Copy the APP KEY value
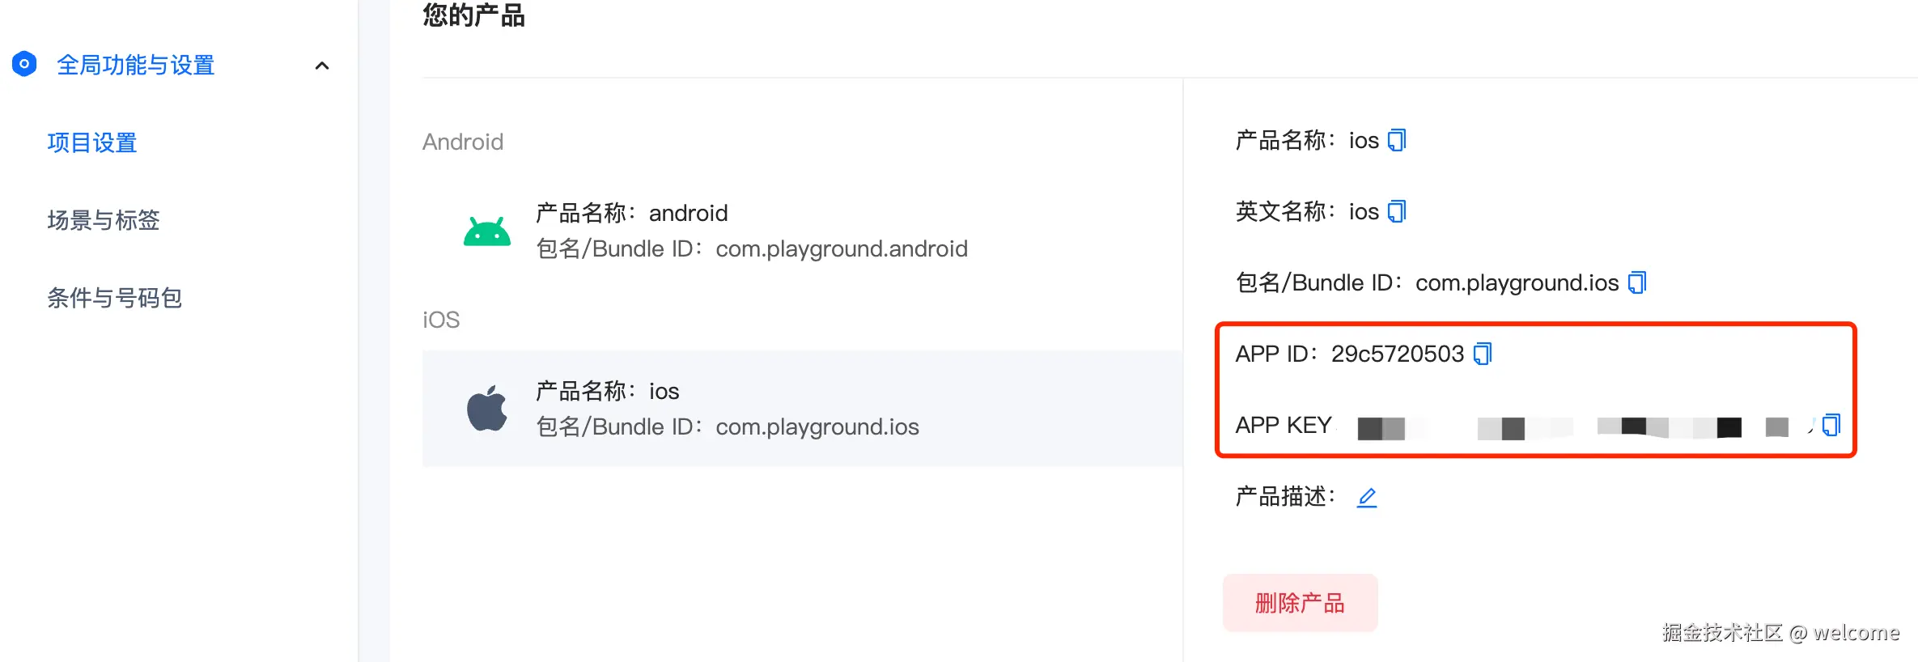Image resolution: width=1918 pixels, height=662 pixels. coord(1831,426)
